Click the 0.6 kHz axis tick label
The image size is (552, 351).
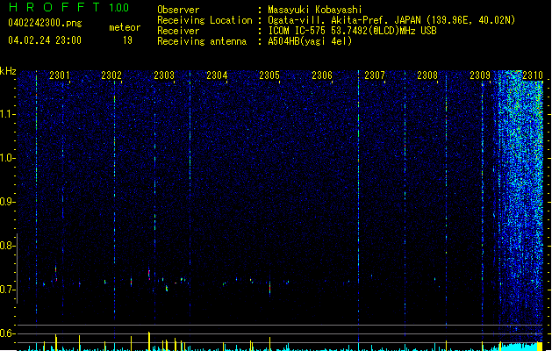coord(8,333)
